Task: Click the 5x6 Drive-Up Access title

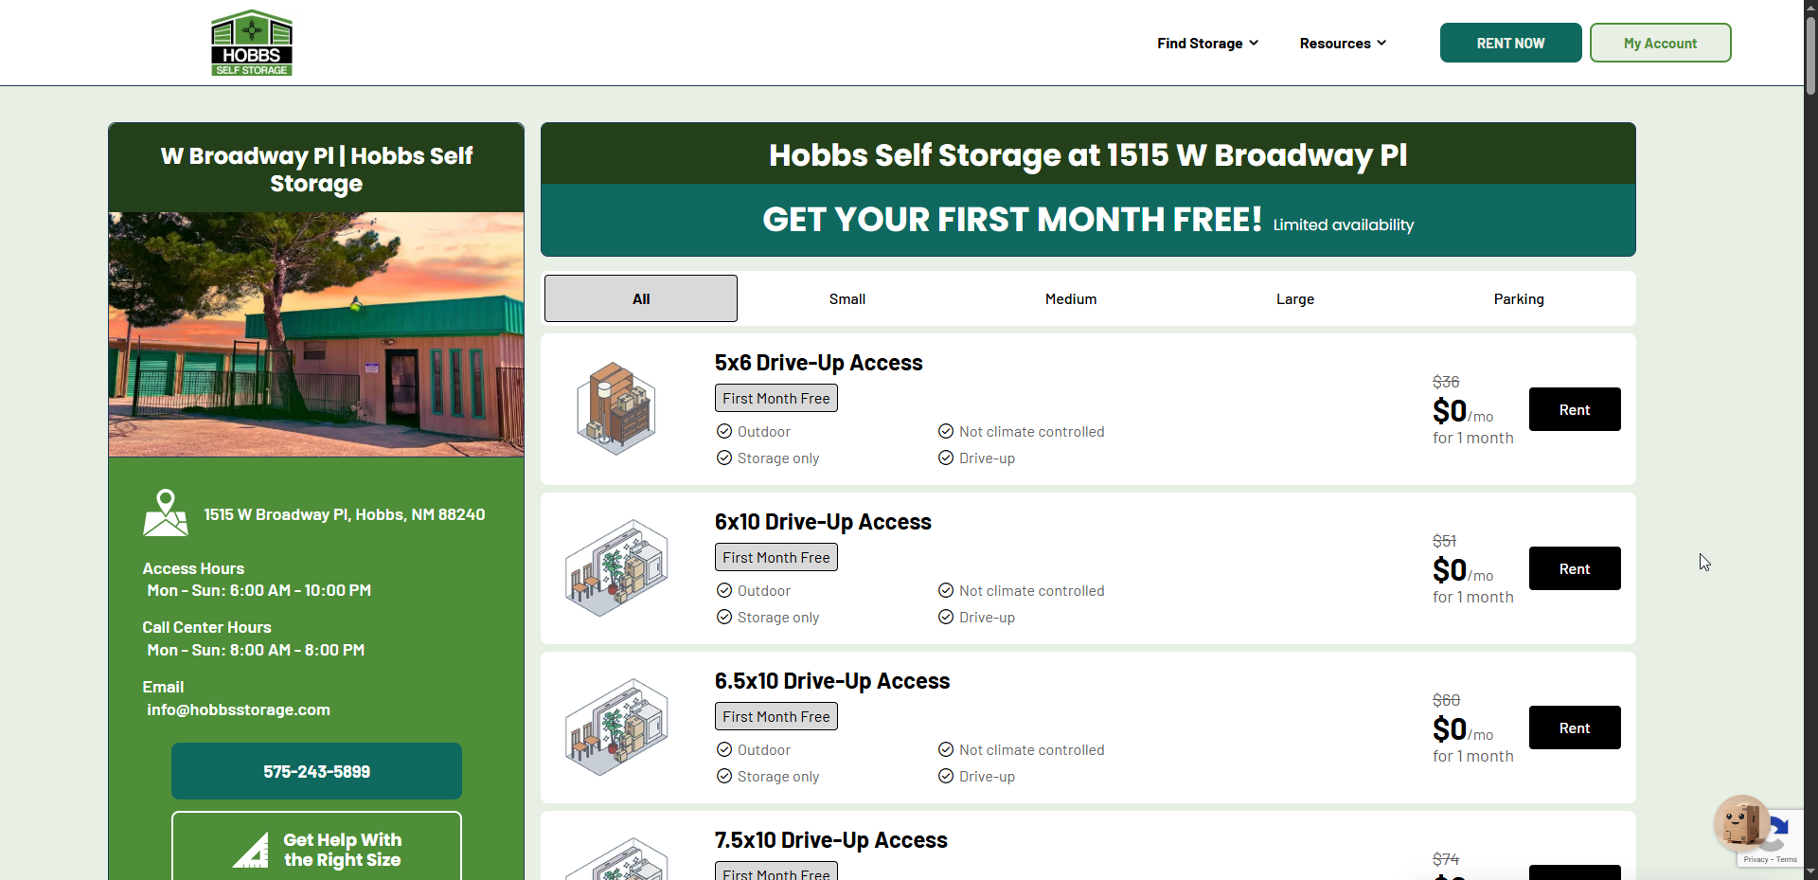Action: tap(819, 363)
